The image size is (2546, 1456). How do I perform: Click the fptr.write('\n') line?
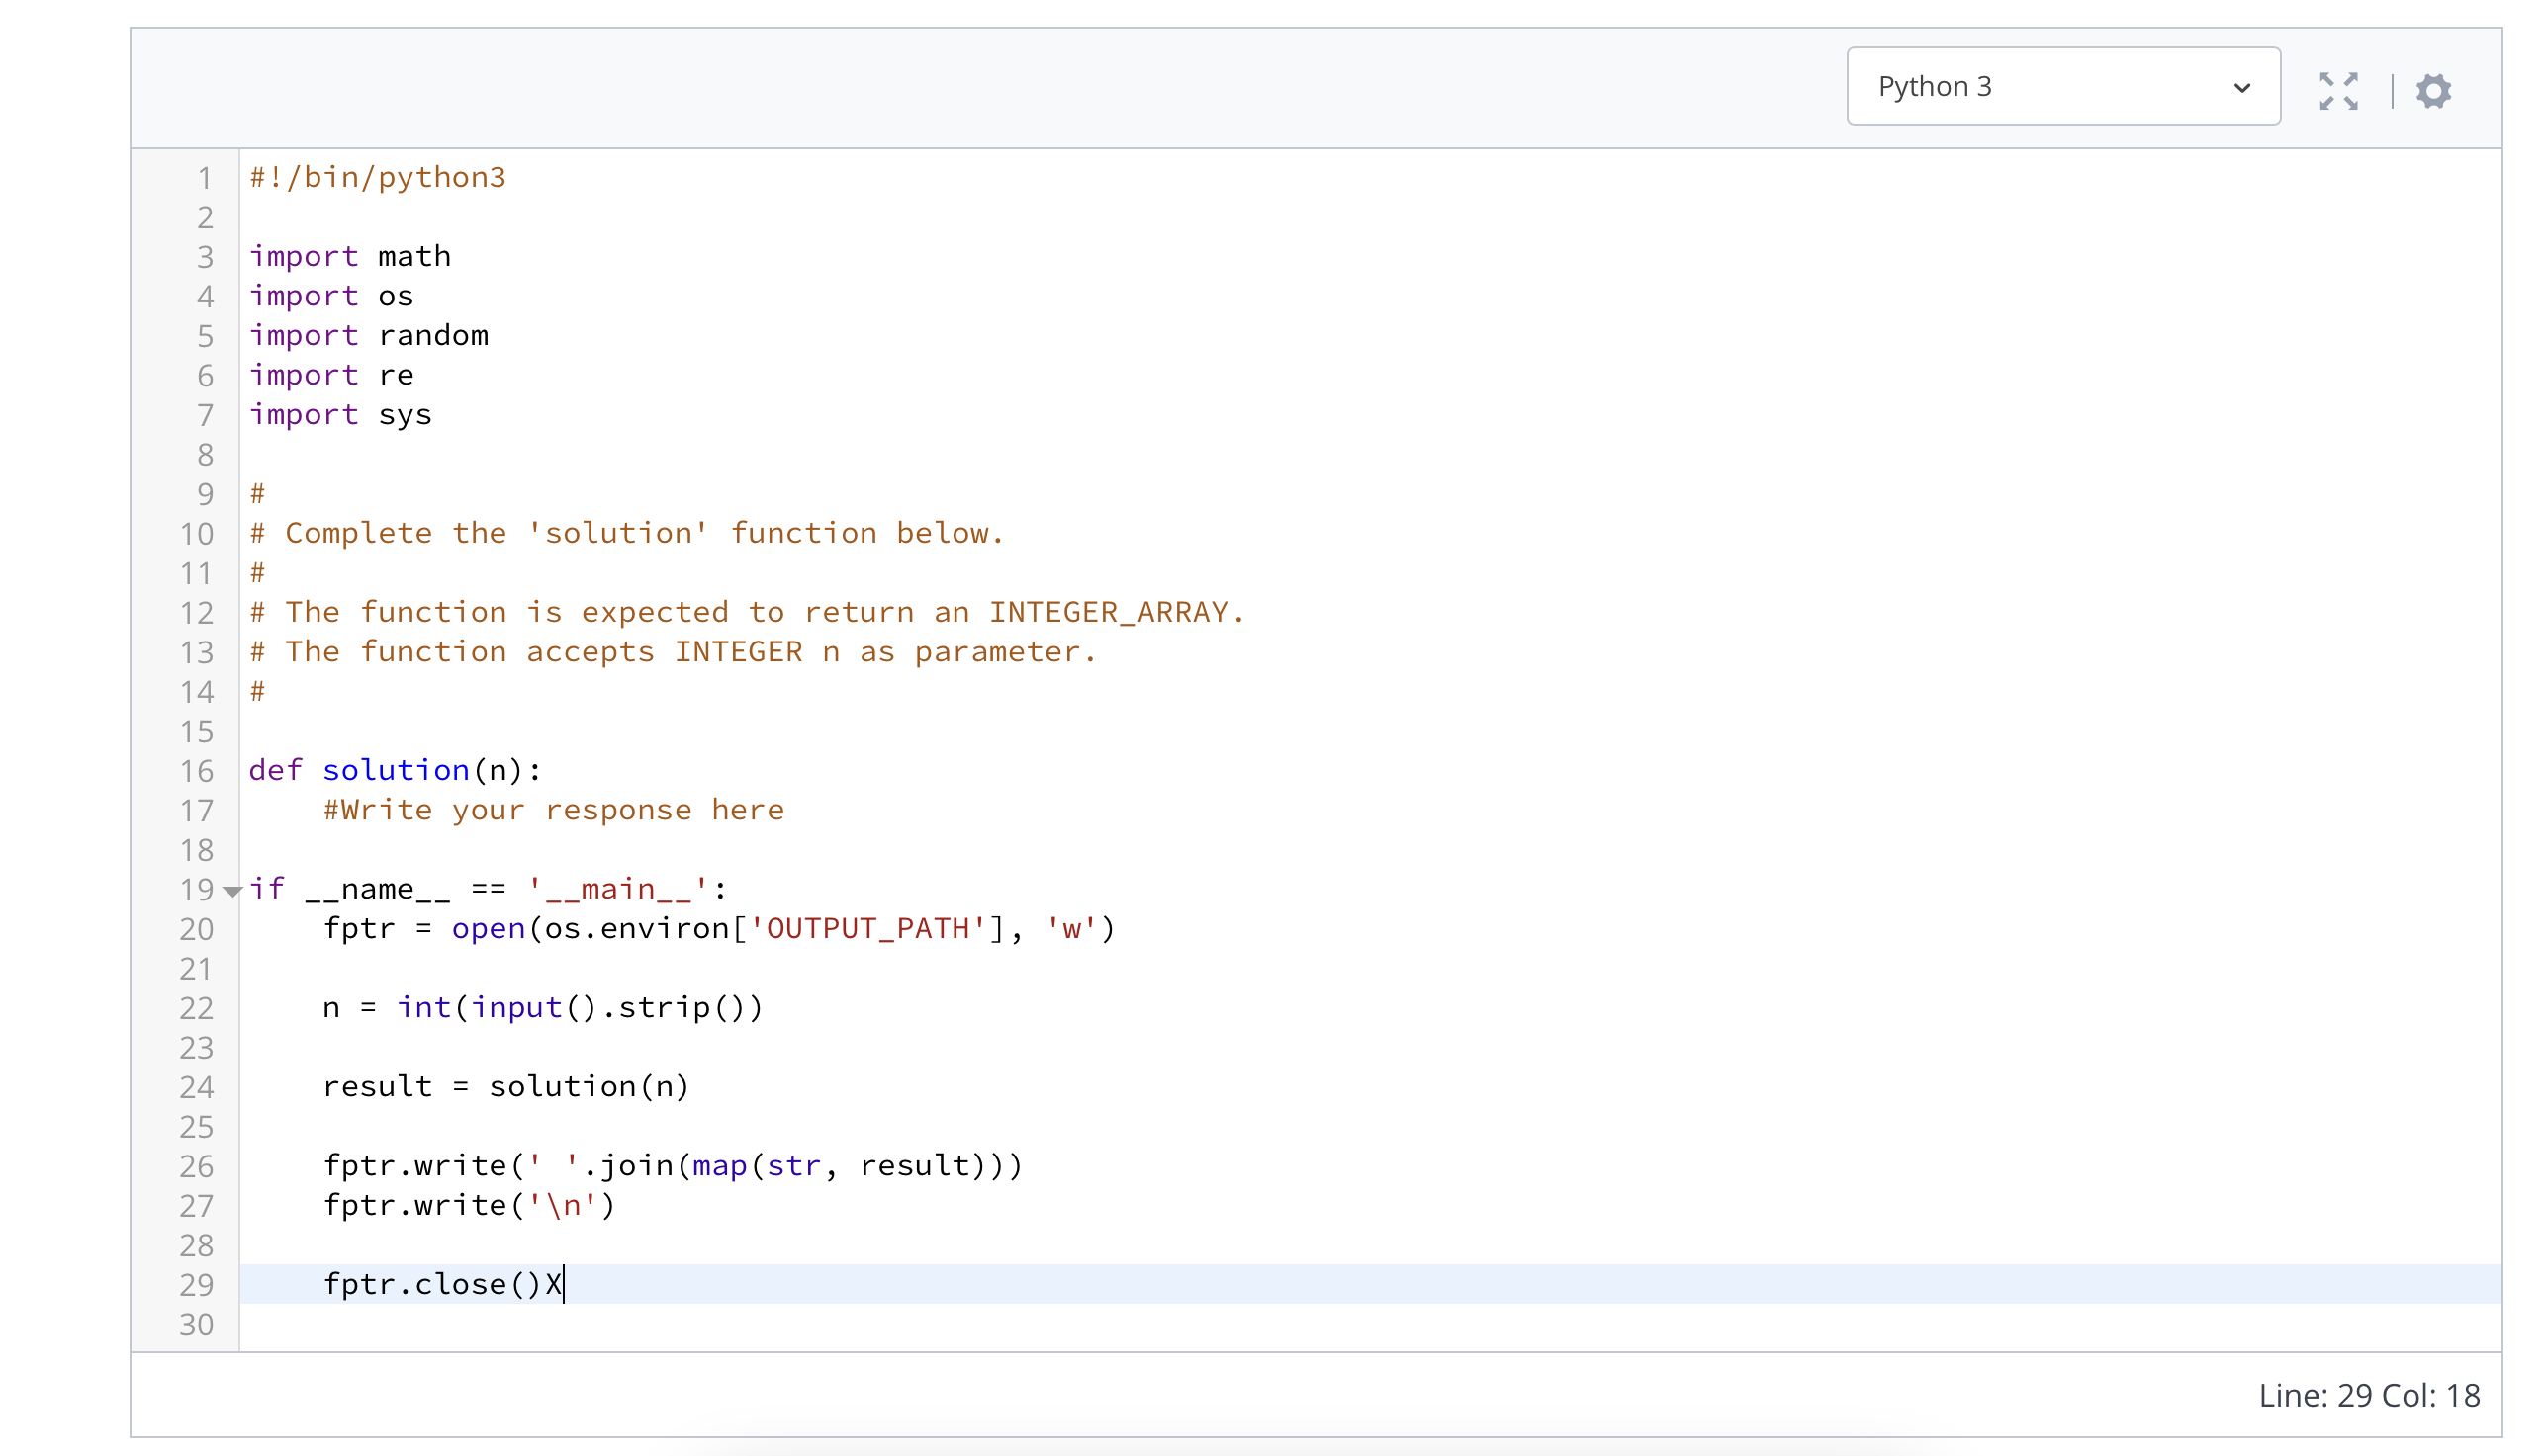tap(467, 1205)
